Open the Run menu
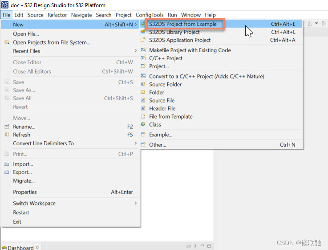Viewport: 328px width, 250px height. tap(172, 15)
